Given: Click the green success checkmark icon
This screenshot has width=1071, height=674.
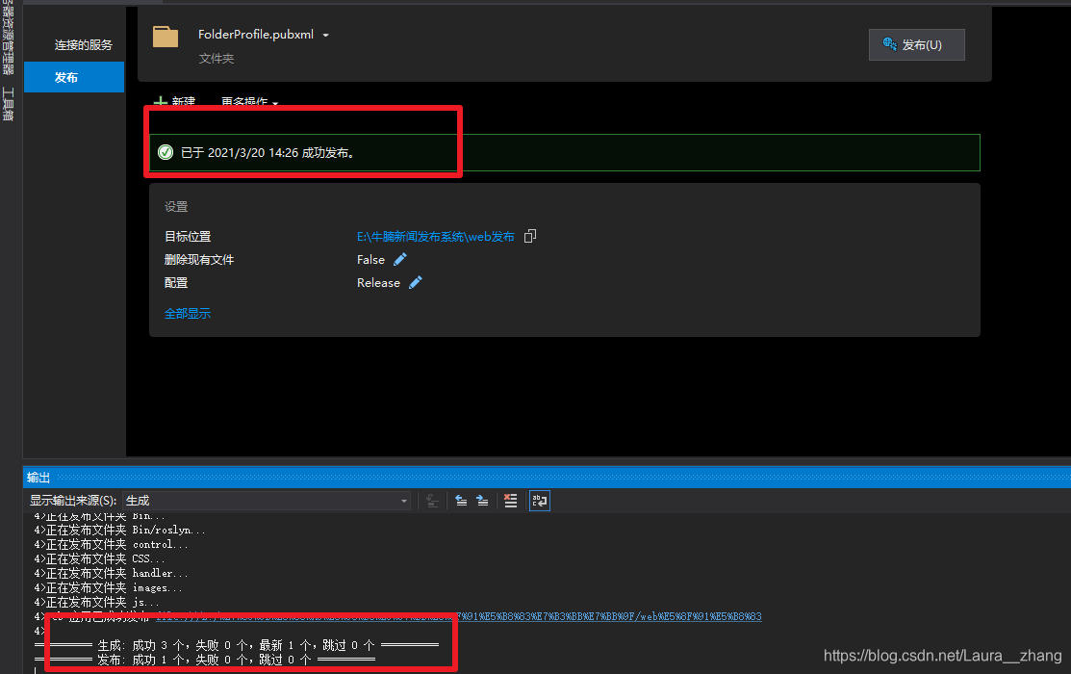Looking at the screenshot, I should 166,152.
